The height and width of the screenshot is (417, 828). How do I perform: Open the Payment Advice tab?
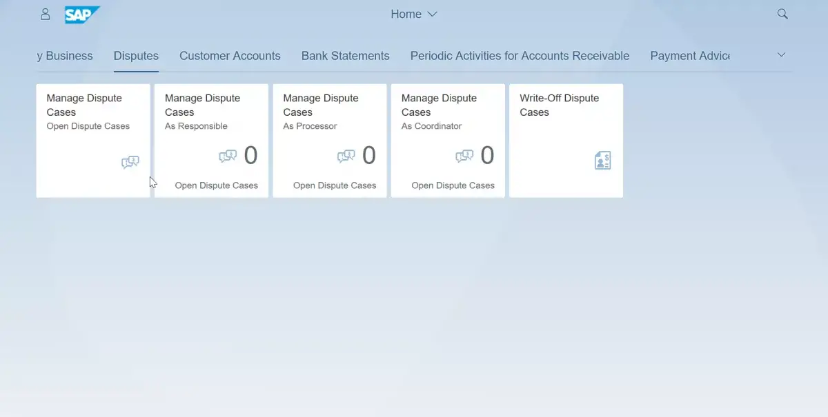(690, 56)
